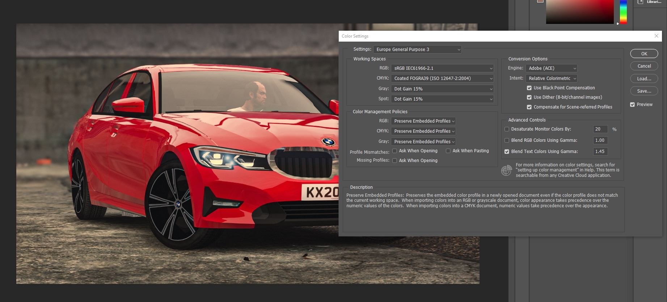Expand the RGB working space dropdown
Image resolution: width=667 pixels, height=302 pixels.
[x=442, y=68]
